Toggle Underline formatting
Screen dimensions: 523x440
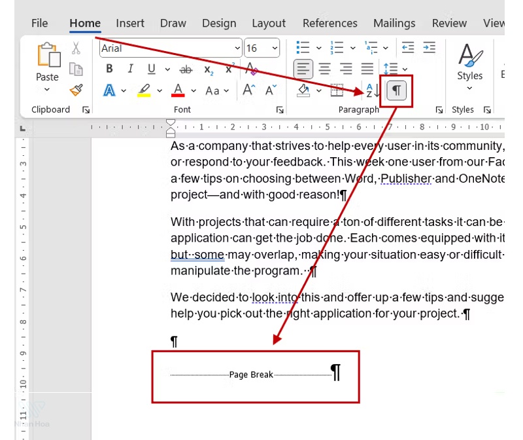click(152, 69)
